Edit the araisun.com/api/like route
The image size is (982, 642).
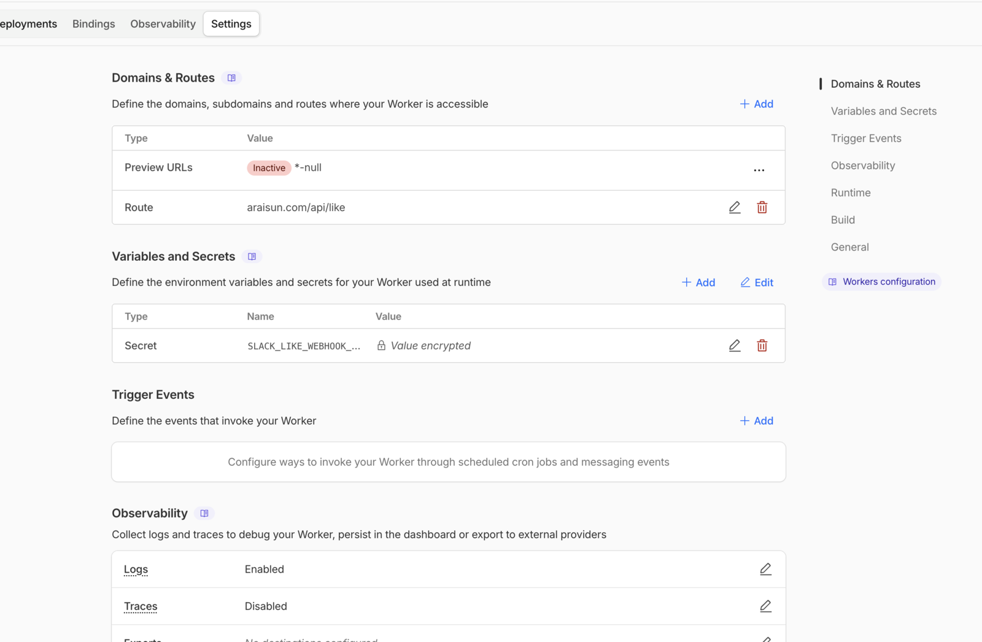coord(735,207)
